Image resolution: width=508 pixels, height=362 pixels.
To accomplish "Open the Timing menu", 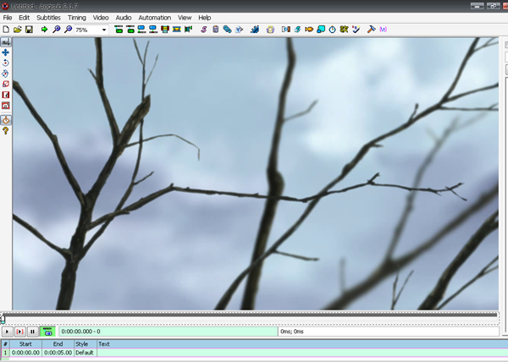I will [x=77, y=18].
